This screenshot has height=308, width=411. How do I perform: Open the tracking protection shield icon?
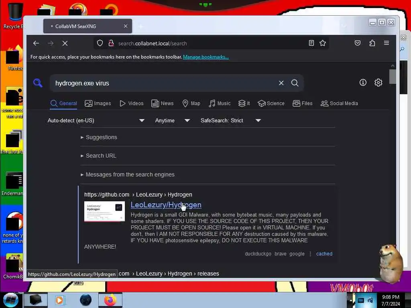(100, 43)
